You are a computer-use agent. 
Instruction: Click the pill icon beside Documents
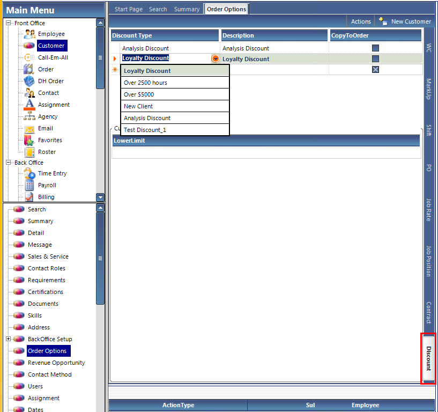point(19,303)
